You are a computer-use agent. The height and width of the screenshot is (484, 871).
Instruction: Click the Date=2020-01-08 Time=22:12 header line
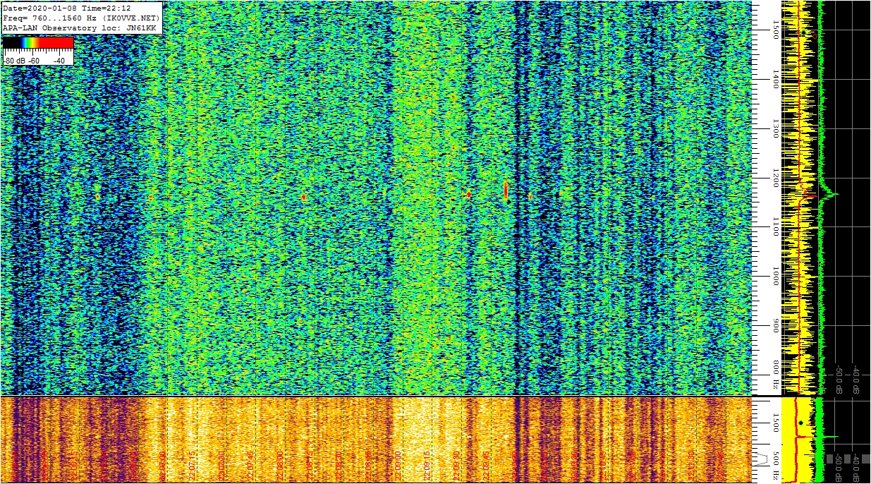[x=66, y=8]
